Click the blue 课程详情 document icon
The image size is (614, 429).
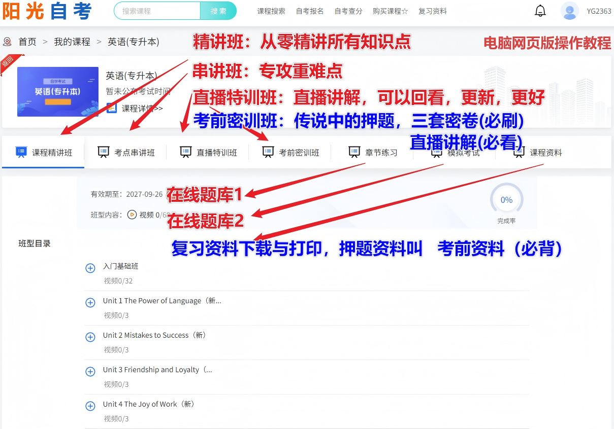(x=112, y=108)
